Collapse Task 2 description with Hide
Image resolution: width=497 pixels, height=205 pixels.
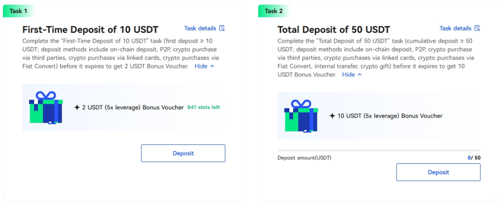pyautogui.click(x=352, y=75)
